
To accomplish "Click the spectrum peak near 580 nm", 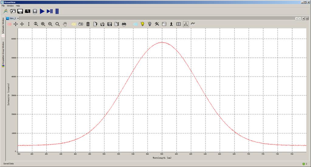I will 162,42.
